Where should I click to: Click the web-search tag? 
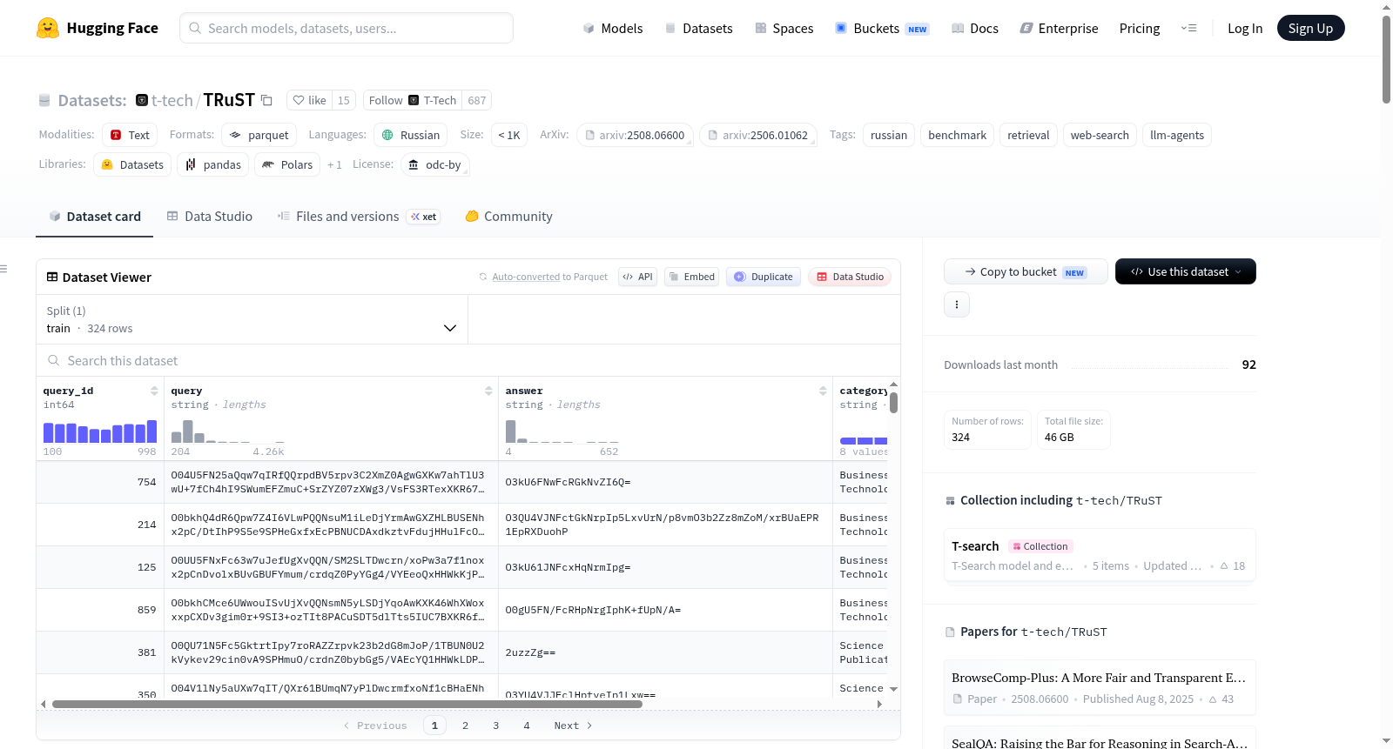point(1100,135)
